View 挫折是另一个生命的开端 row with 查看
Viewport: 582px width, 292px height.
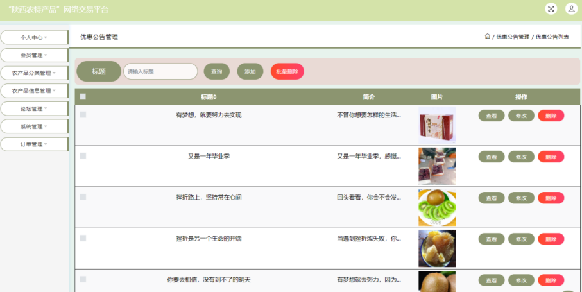coord(492,239)
